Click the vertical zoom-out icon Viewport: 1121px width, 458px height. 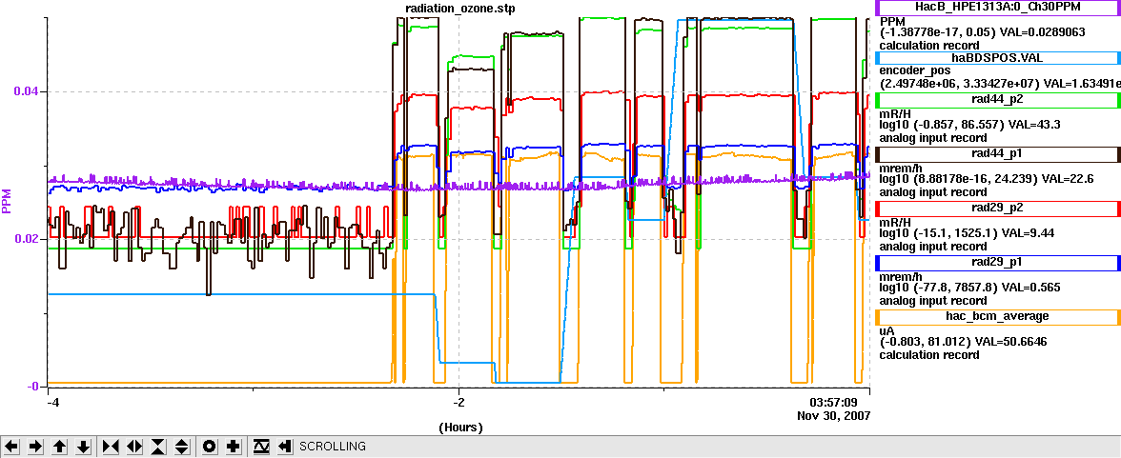182,447
